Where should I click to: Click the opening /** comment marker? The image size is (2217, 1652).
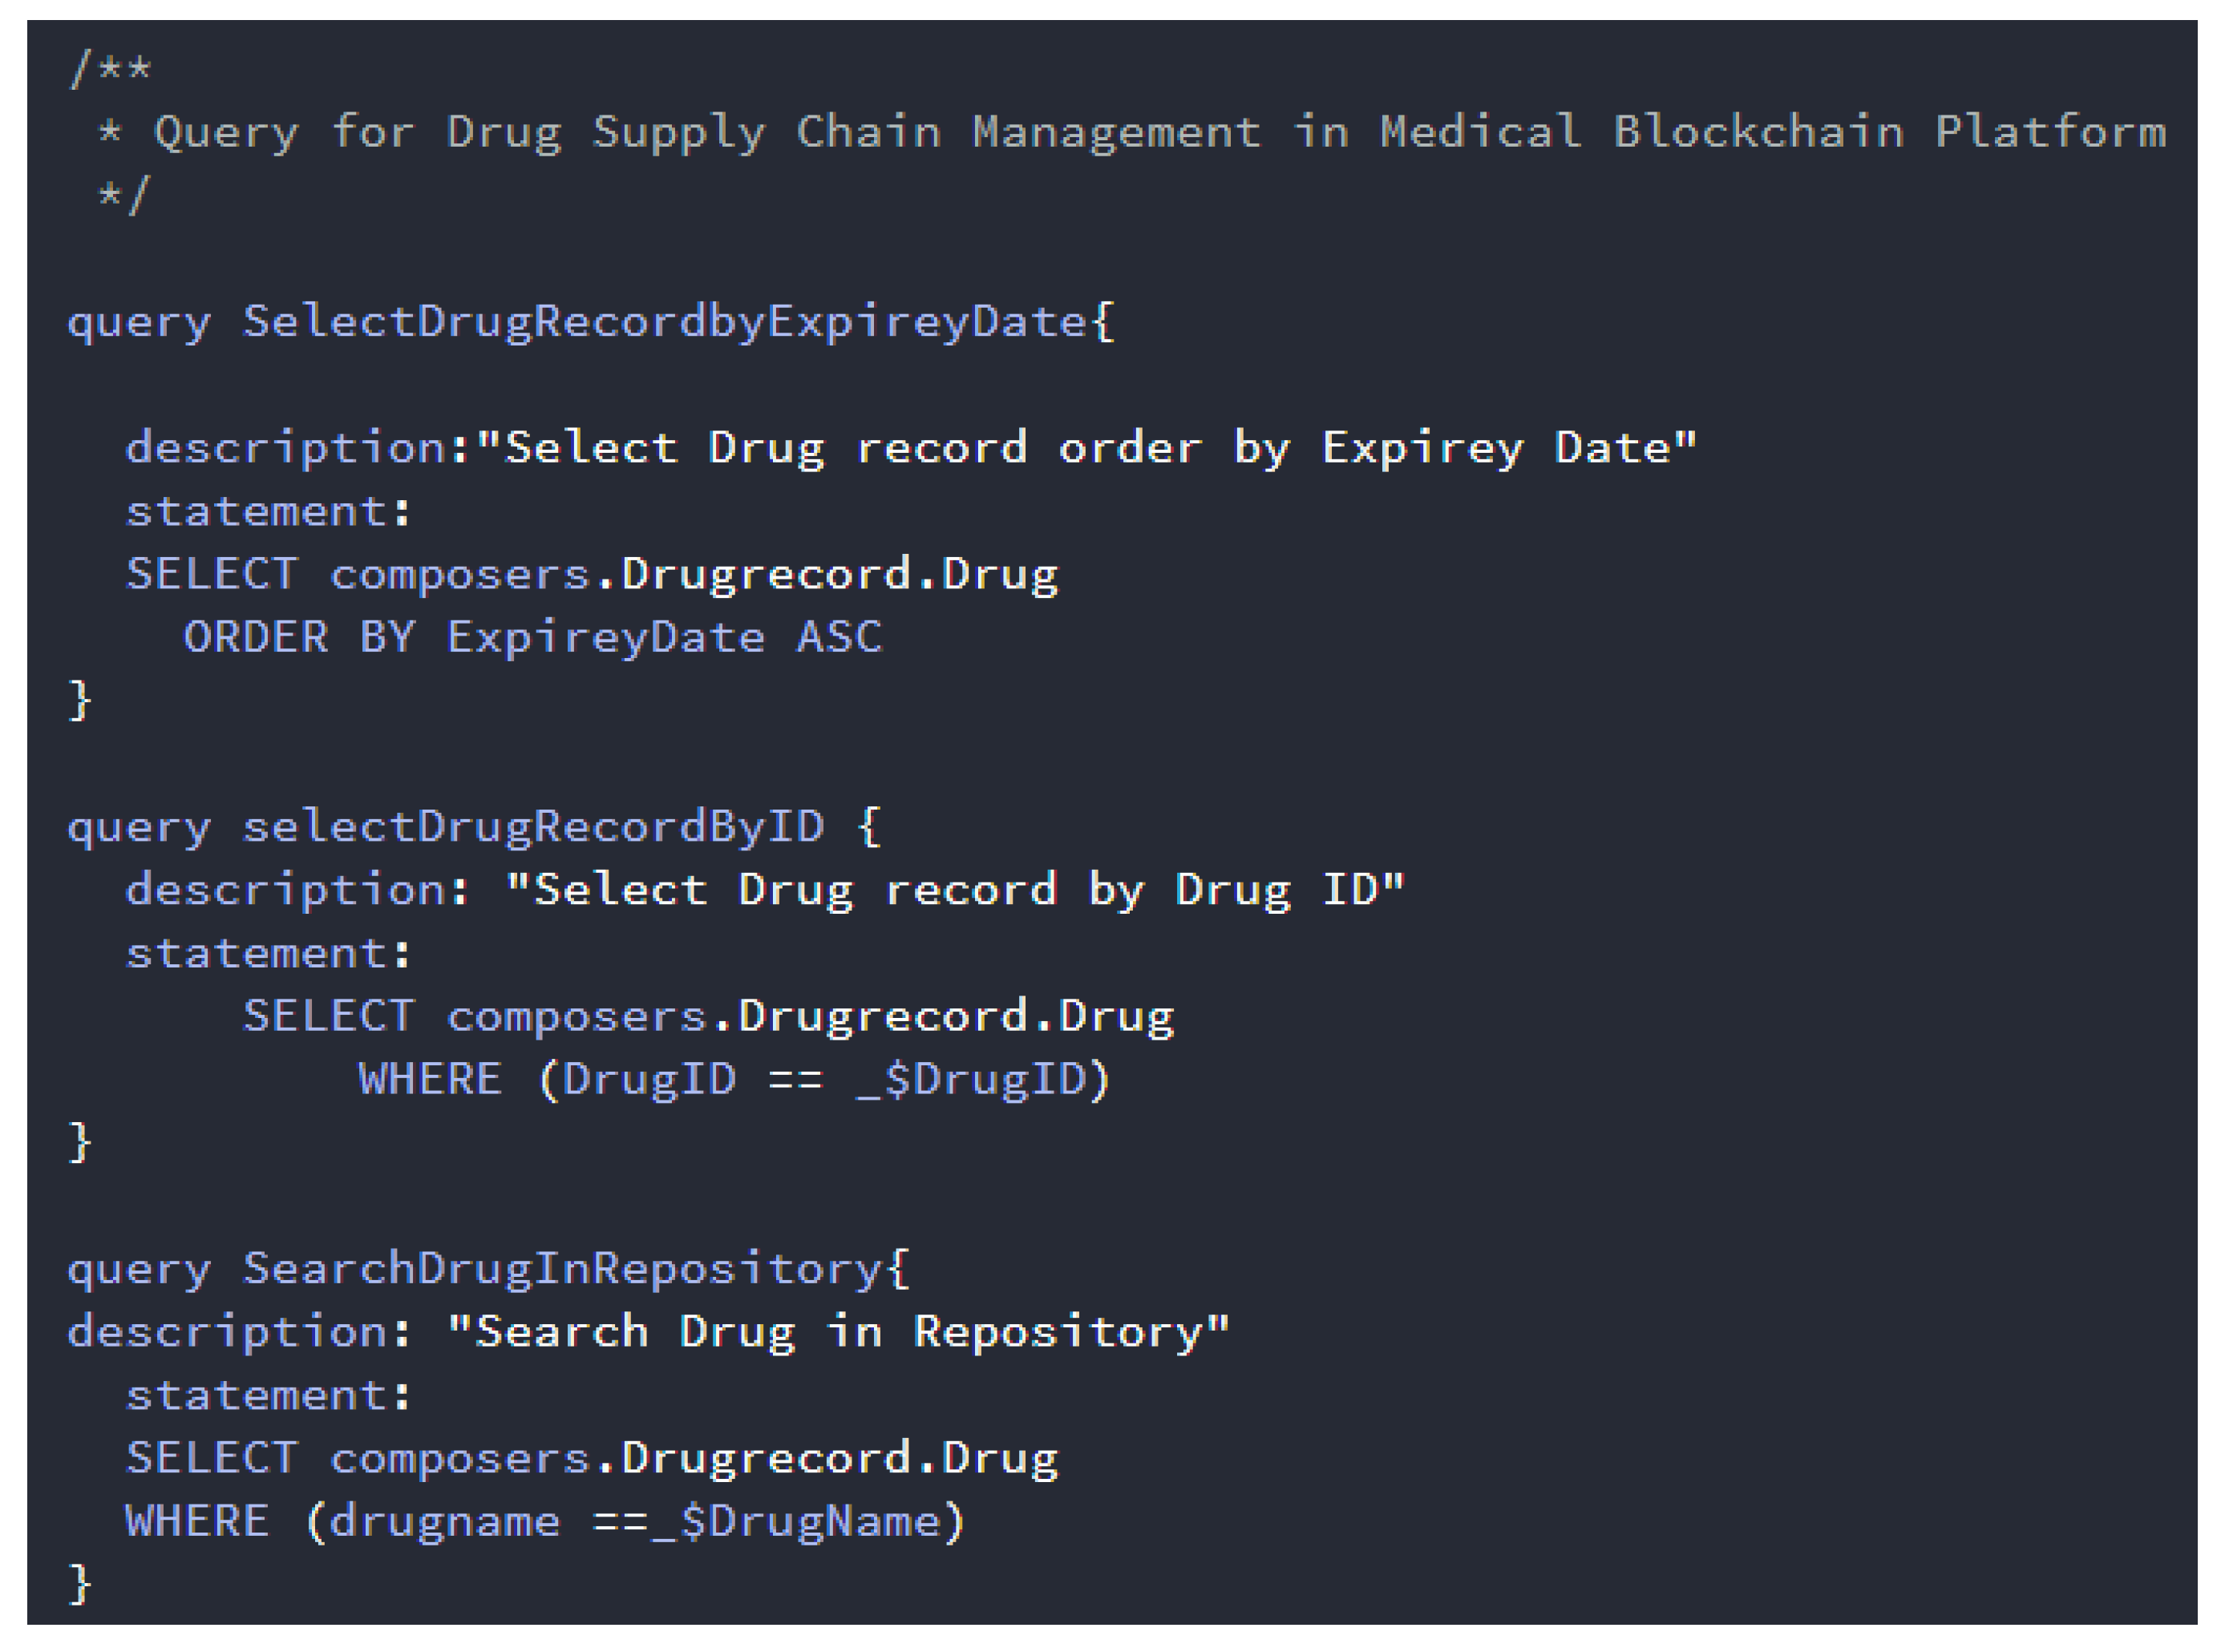tap(110, 70)
